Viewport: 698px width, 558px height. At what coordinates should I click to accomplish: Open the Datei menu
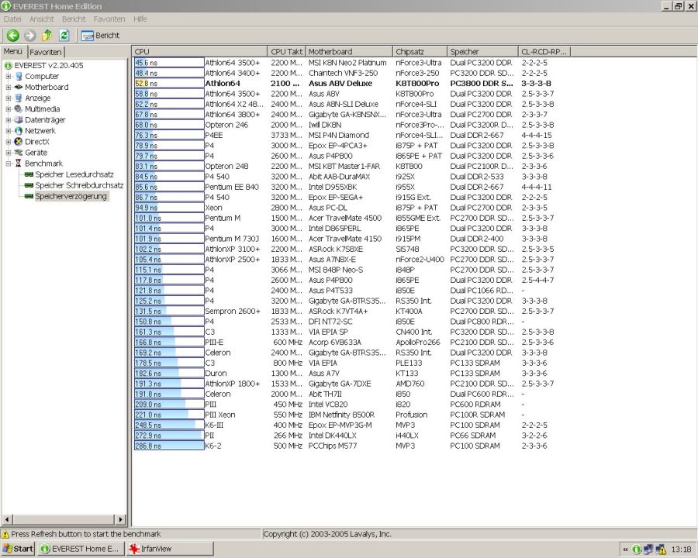pos(12,19)
